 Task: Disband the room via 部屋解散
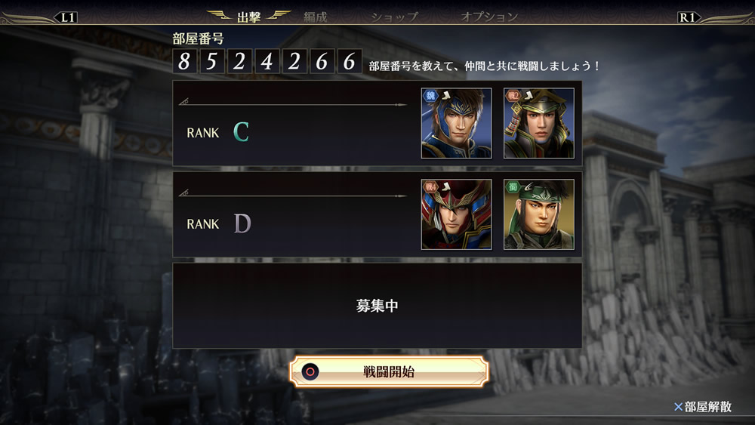tap(708, 407)
